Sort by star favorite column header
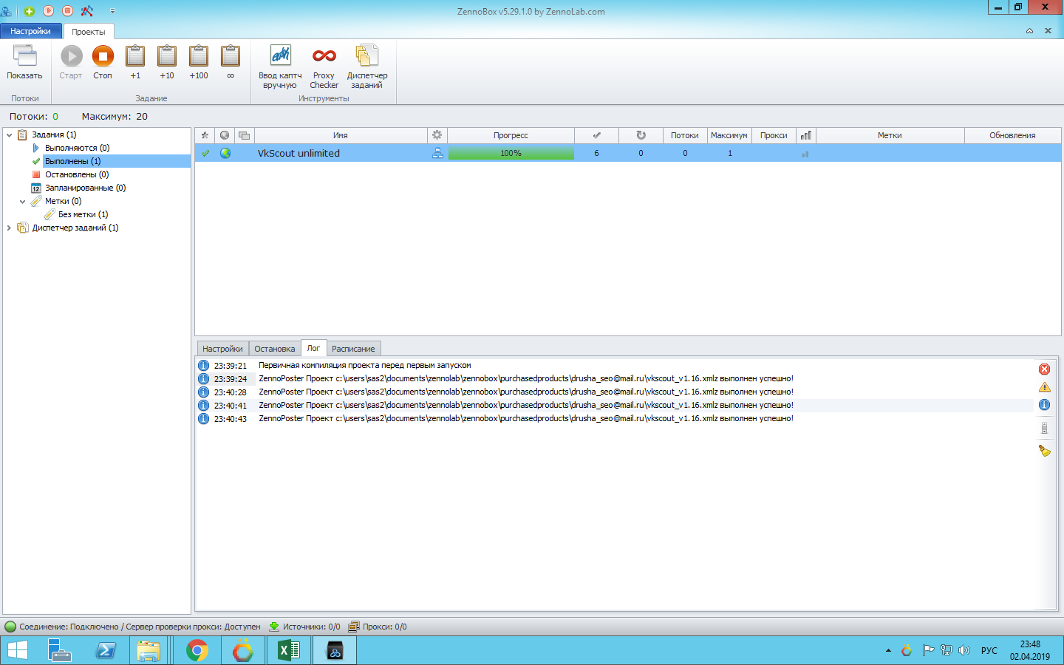This screenshot has height=665, width=1064. pyautogui.click(x=205, y=135)
